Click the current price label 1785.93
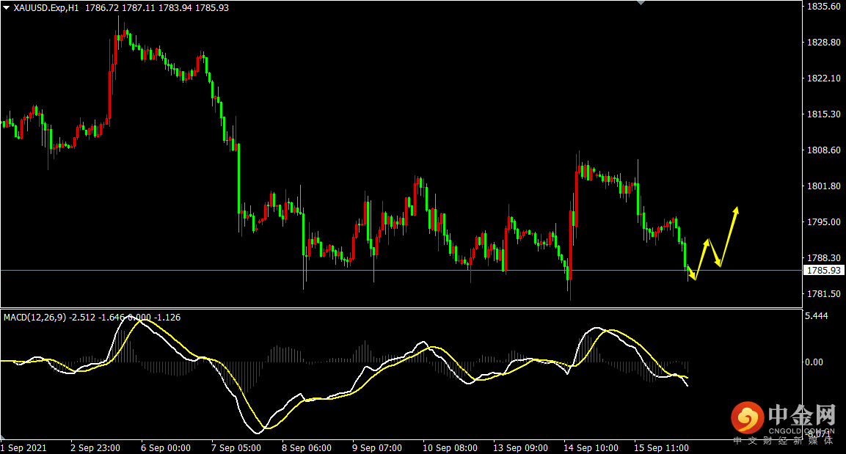 click(x=824, y=271)
